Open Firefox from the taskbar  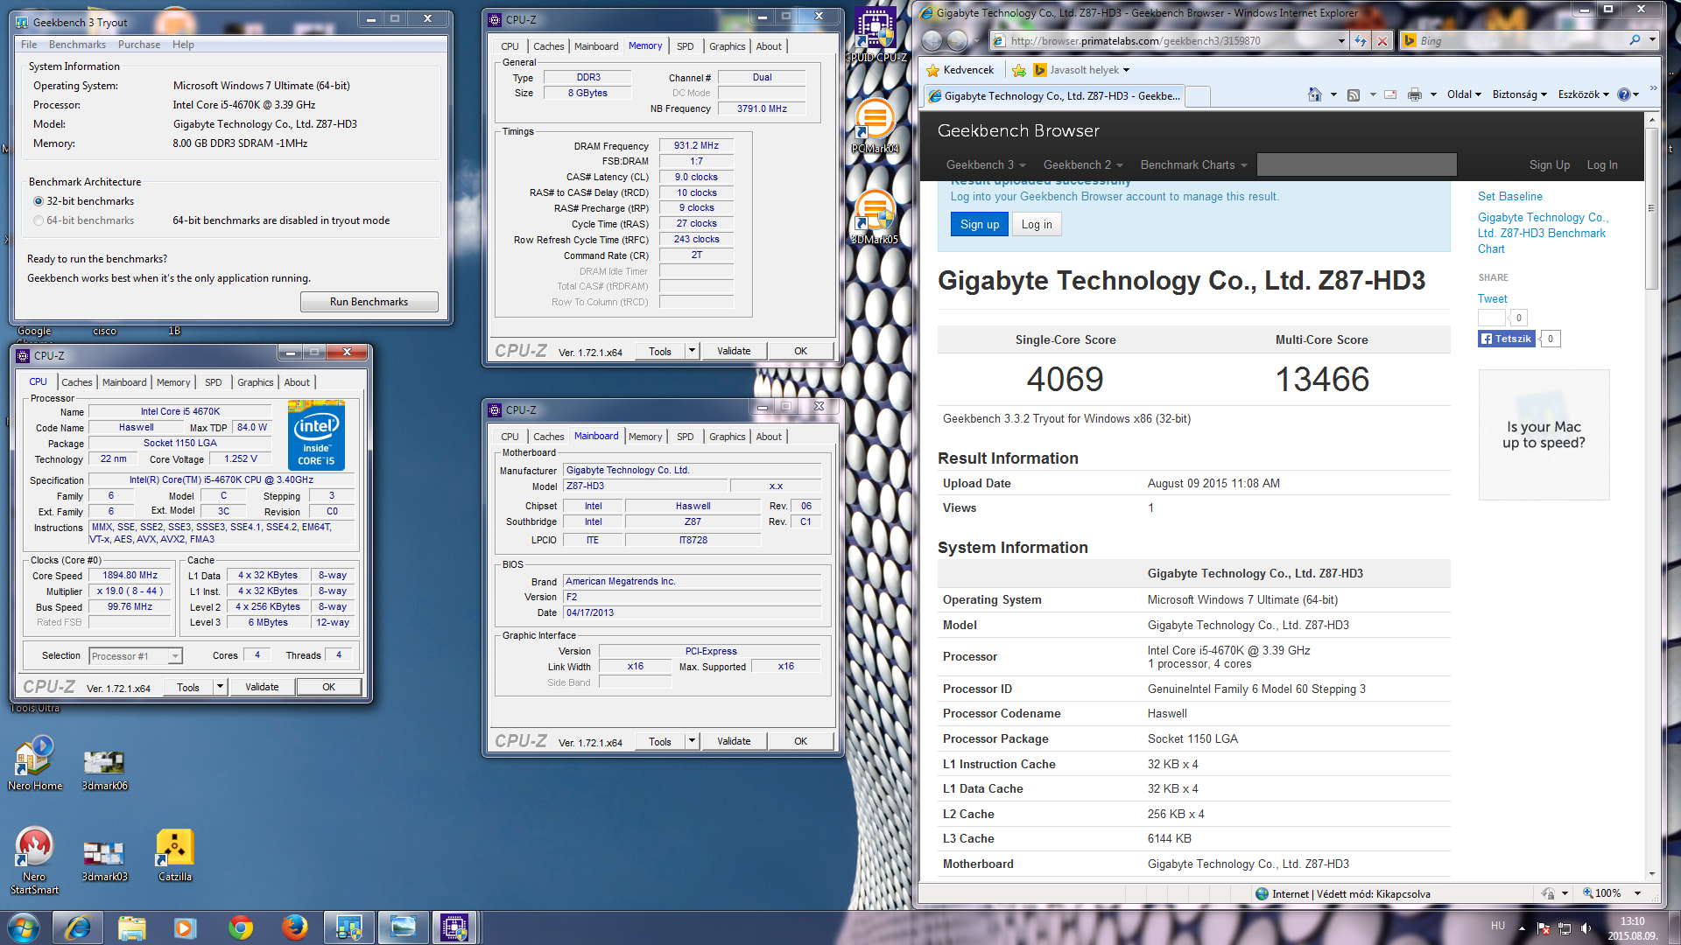click(295, 927)
